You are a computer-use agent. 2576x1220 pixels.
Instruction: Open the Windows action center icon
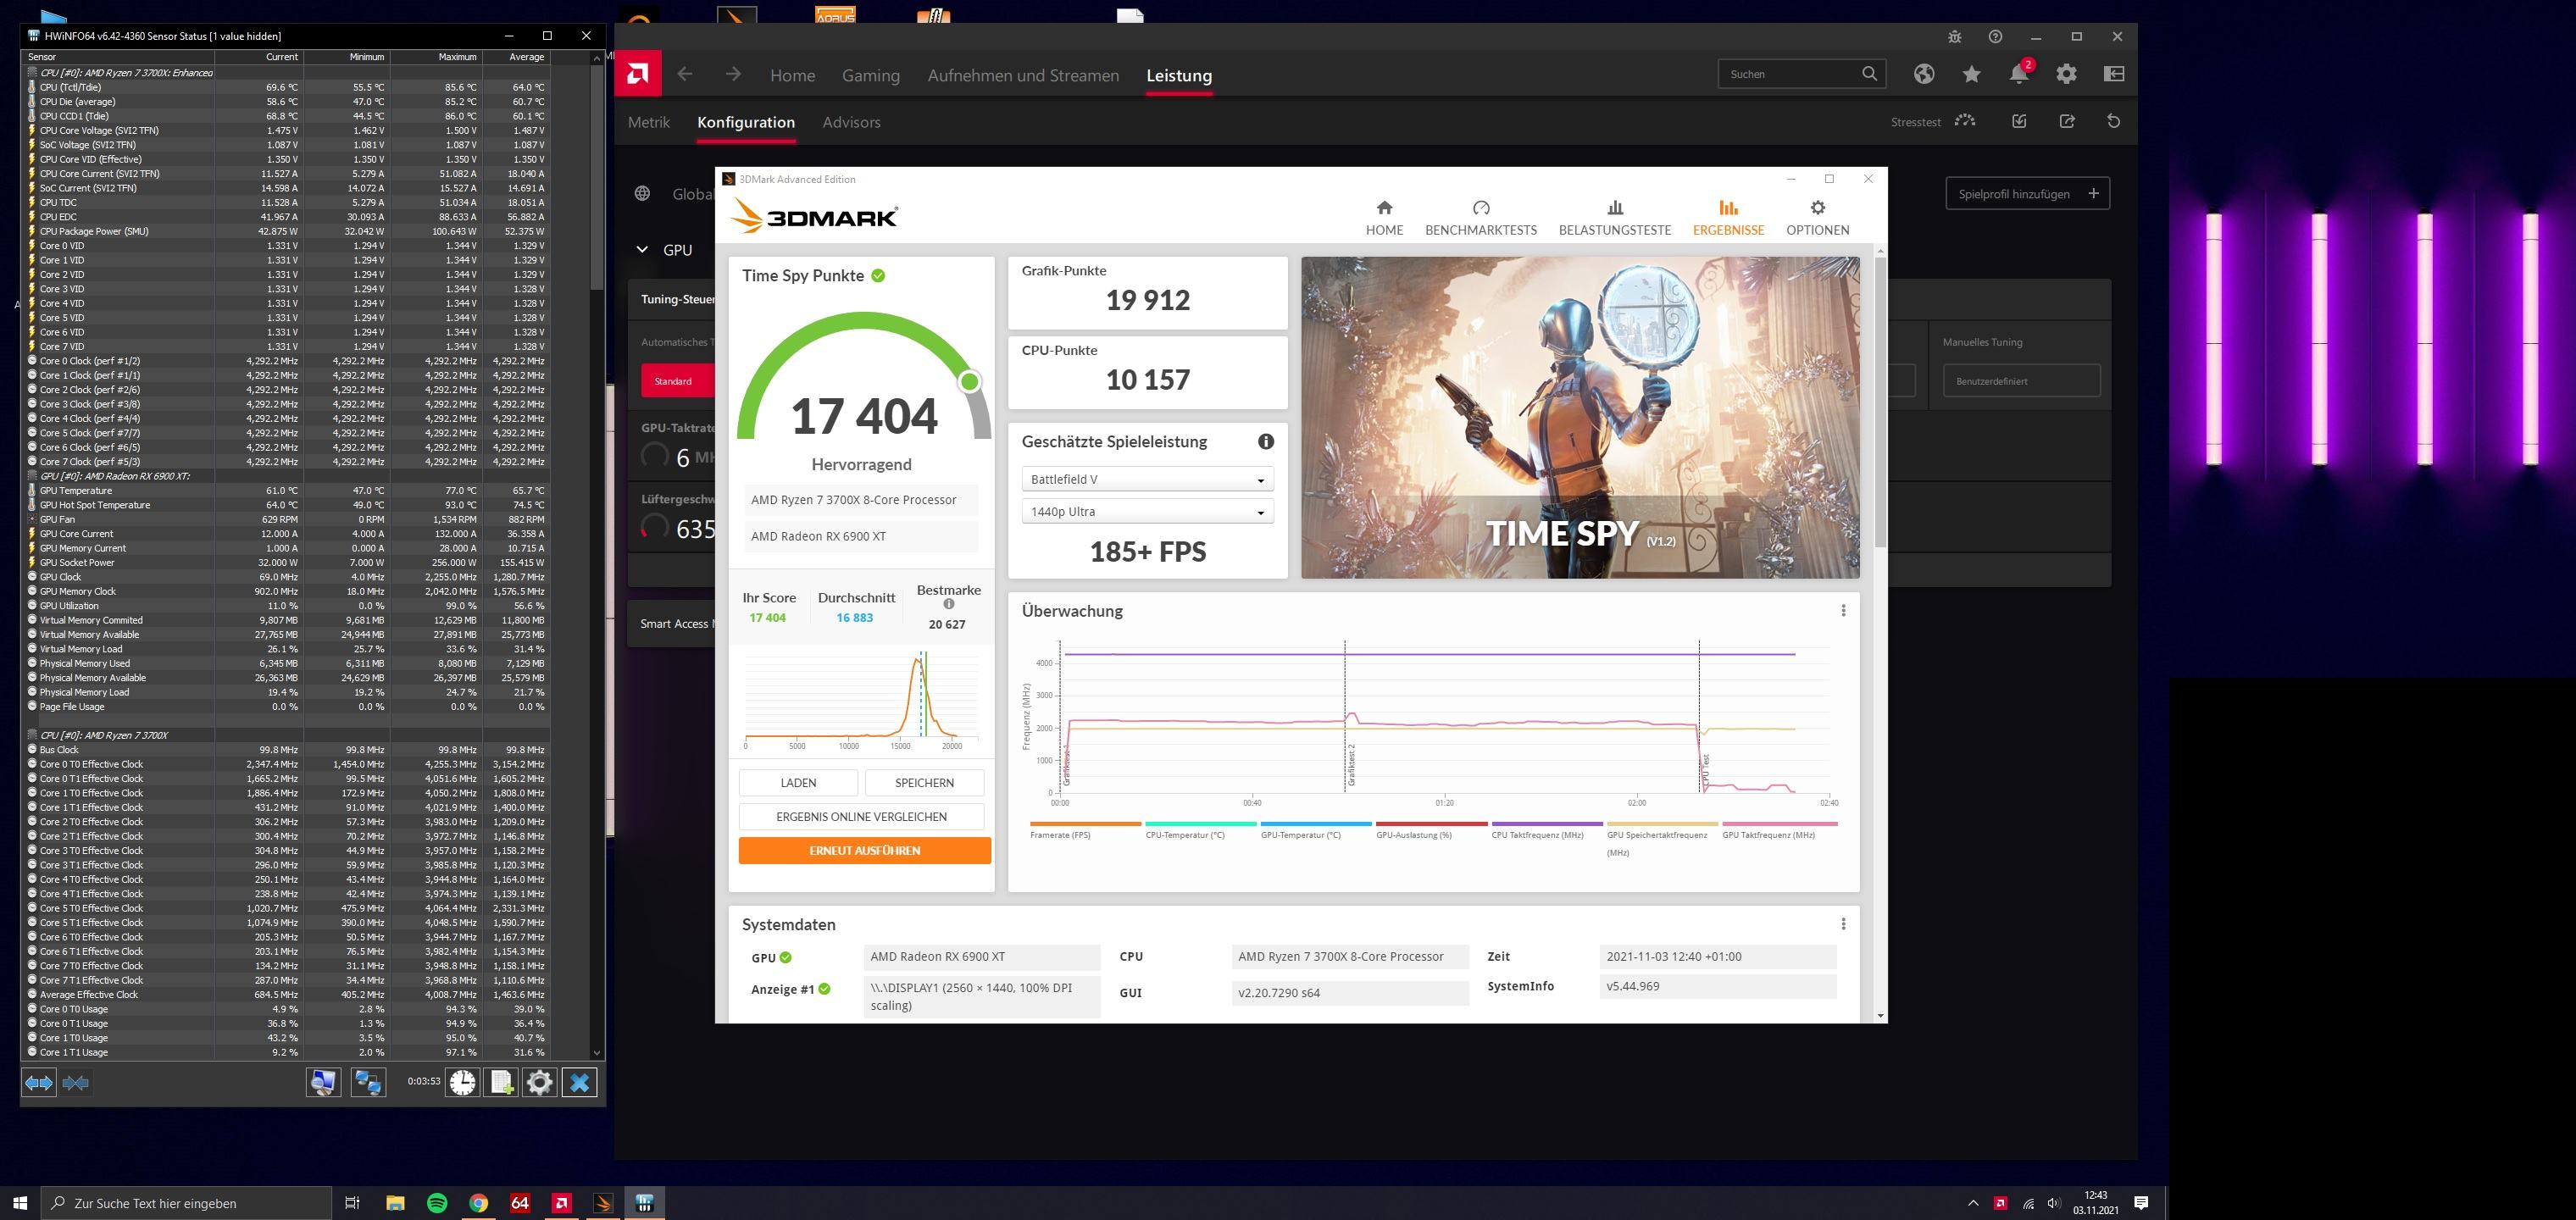pyautogui.click(x=2141, y=1203)
